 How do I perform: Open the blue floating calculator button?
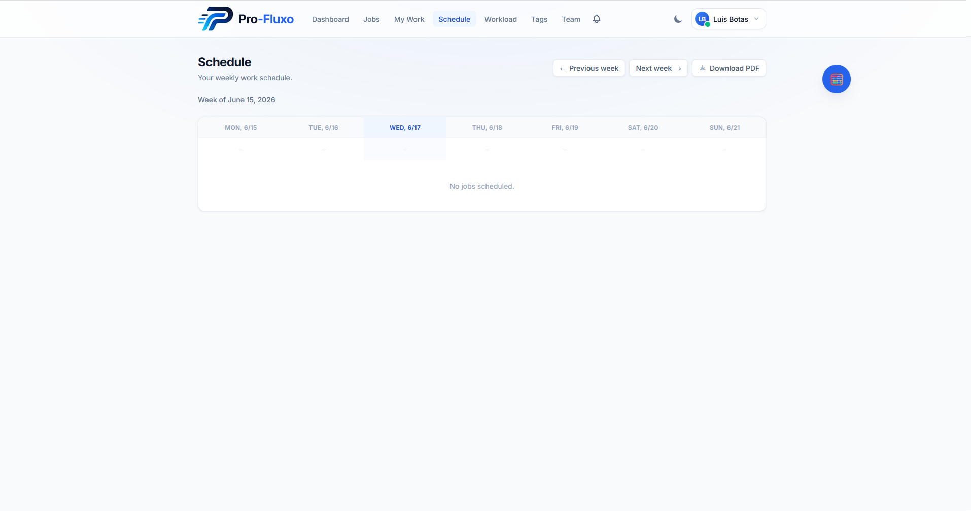tap(837, 79)
